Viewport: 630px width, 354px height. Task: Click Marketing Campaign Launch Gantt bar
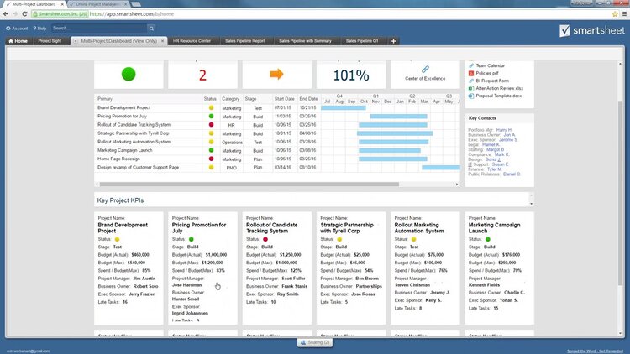coord(390,150)
